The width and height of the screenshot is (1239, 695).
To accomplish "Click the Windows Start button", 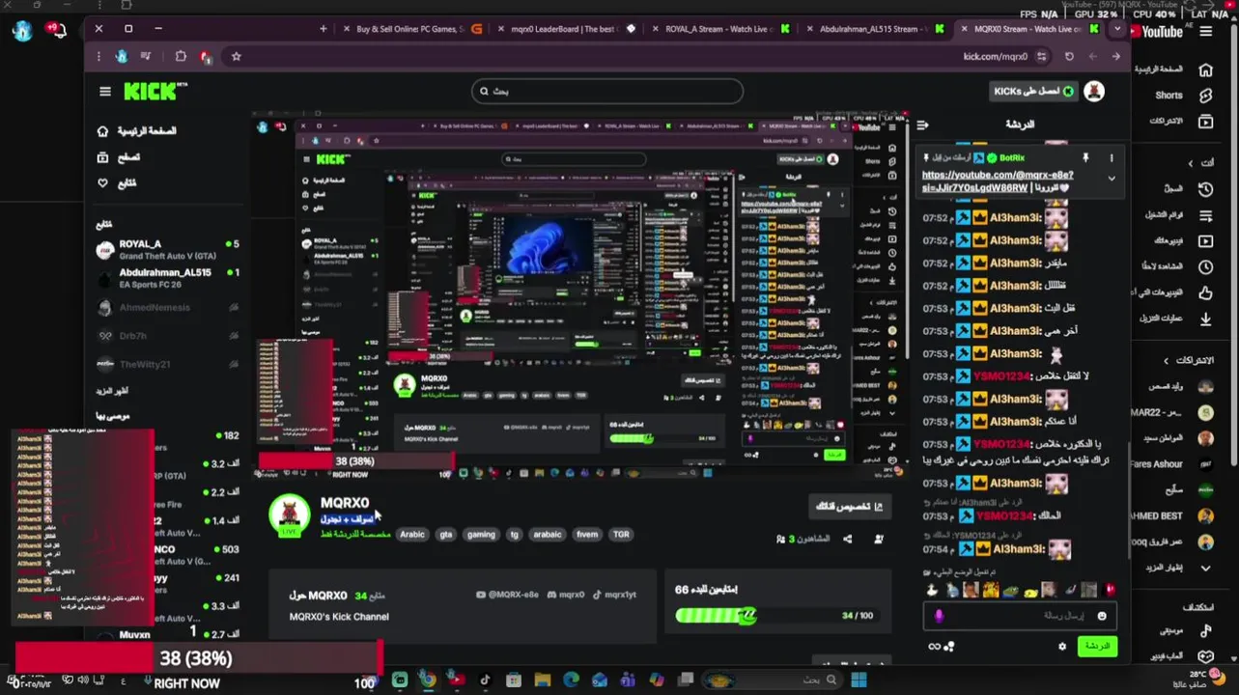I will (859, 681).
